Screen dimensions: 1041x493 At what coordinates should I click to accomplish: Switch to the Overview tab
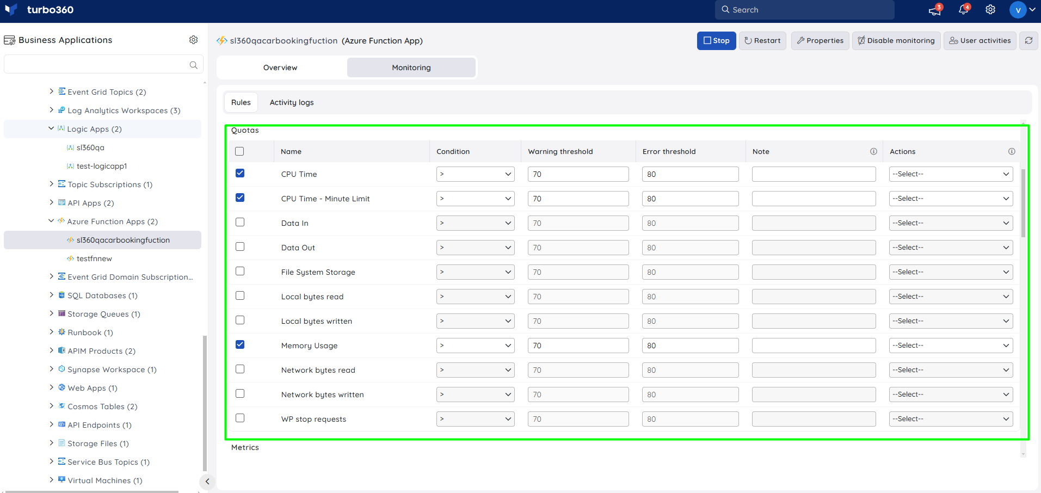[280, 67]
